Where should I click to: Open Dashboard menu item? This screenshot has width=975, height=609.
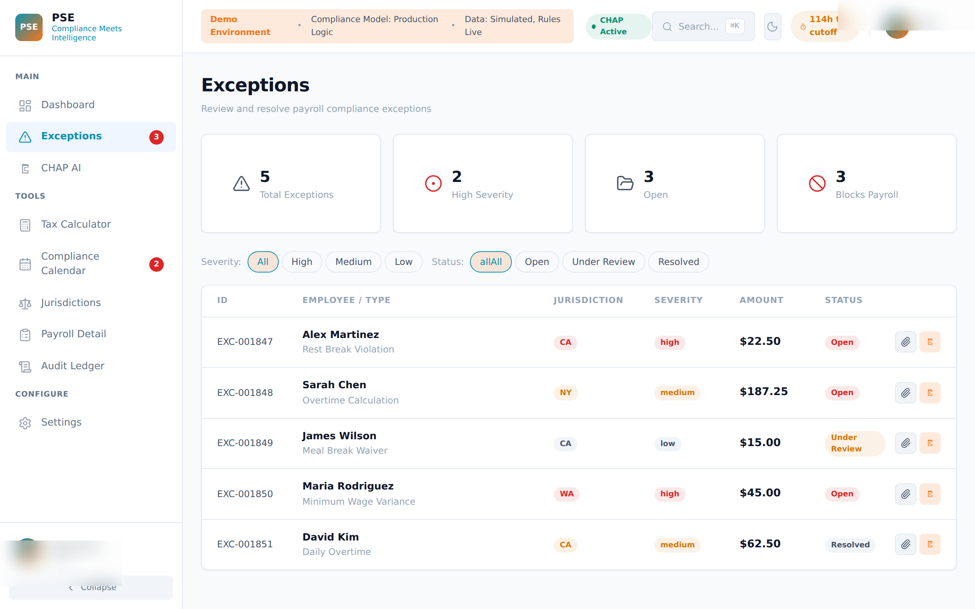click(68, 105)
